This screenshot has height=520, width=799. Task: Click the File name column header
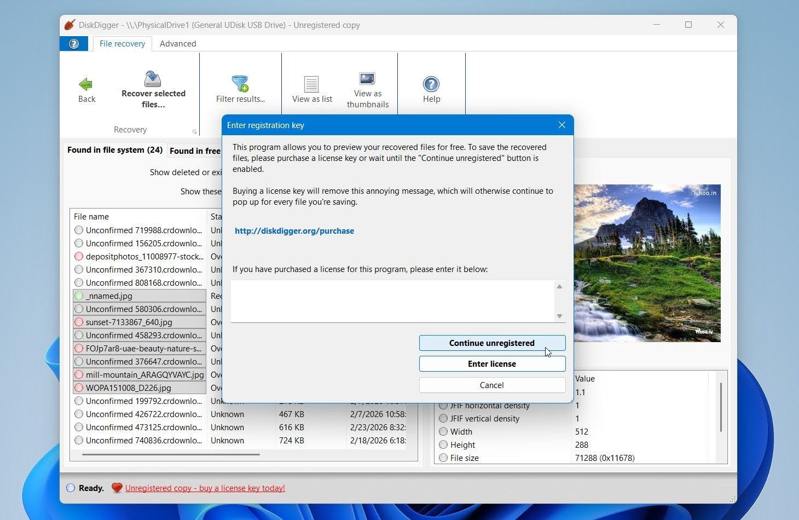138,217
